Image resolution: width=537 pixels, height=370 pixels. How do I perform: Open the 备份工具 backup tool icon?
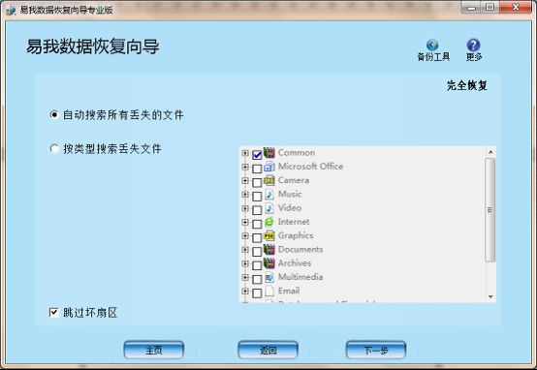(x=432, y=45)
